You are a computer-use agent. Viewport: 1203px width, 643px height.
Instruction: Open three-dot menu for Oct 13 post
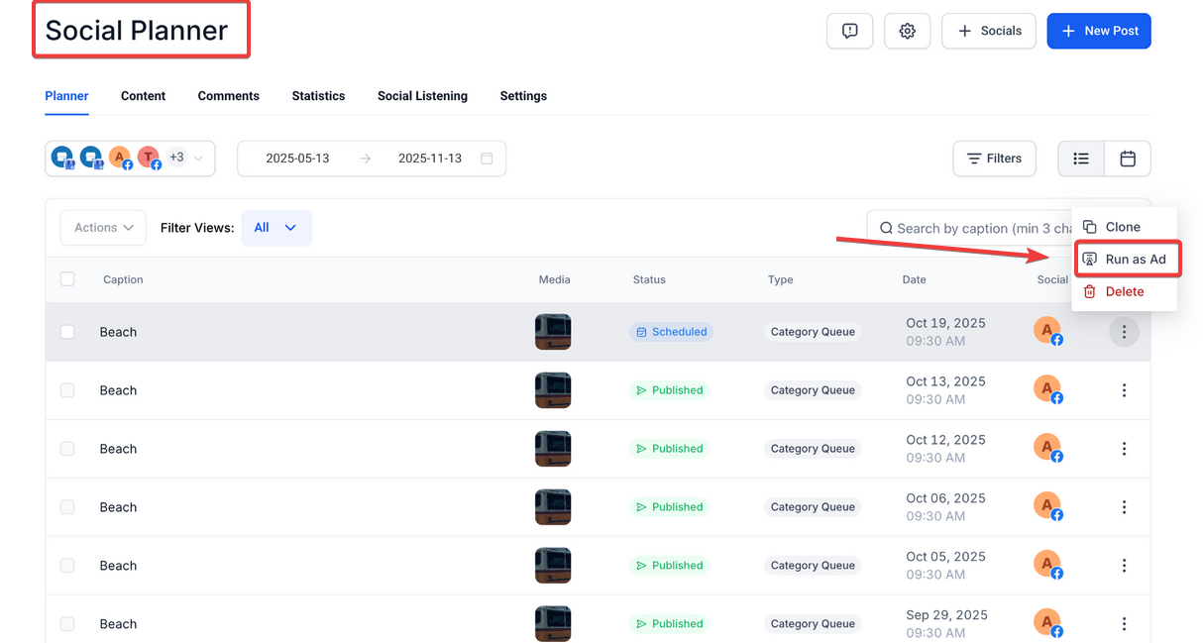coord(1124,390)
